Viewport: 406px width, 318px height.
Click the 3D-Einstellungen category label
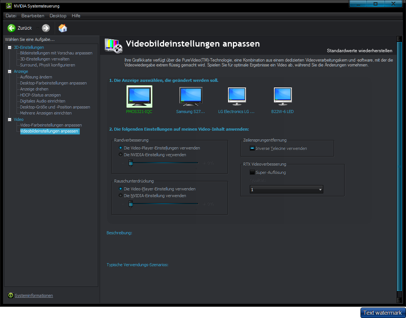29,47
